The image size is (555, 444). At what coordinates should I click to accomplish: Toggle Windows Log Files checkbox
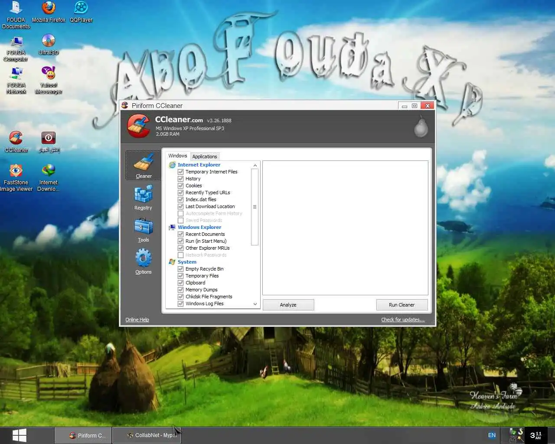click(x=180, y=304)
